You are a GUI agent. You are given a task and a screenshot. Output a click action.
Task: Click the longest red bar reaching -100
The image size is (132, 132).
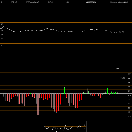[x=38, y=104]
